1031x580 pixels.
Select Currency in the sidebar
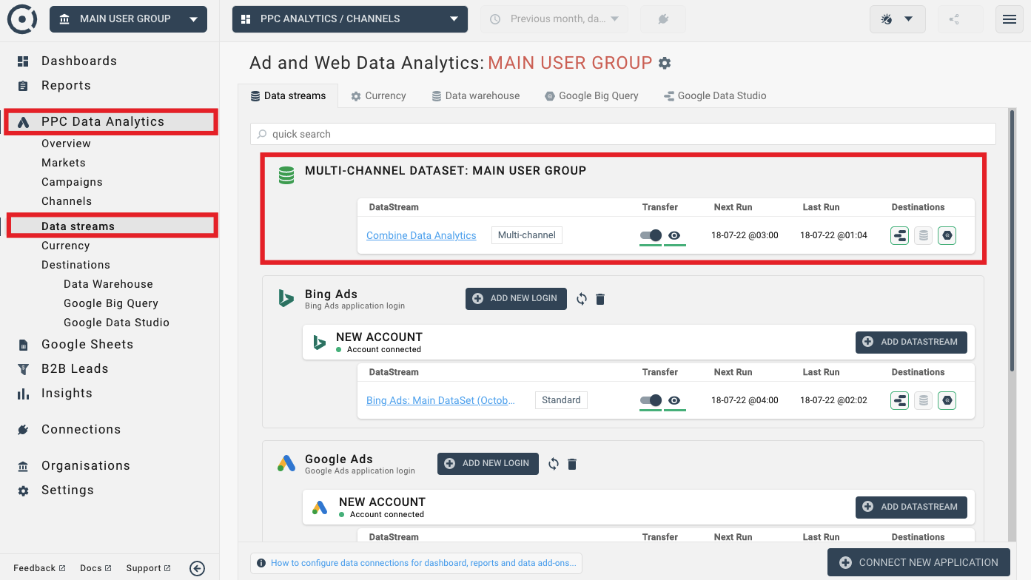65,246
